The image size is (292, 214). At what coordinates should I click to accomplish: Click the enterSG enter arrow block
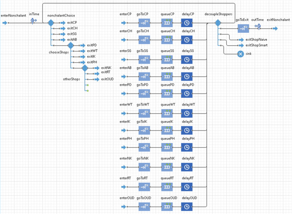tap(124, 59)
